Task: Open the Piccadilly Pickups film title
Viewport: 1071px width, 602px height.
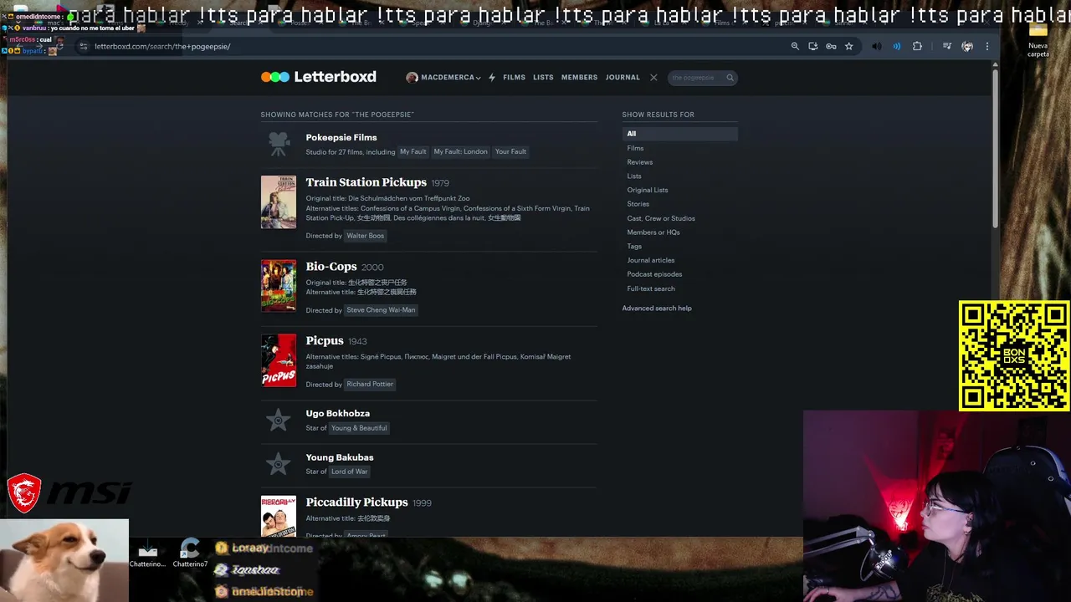Action: [357, 503]
